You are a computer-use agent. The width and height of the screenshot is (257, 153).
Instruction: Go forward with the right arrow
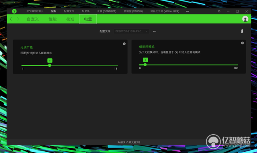point(18,19)
